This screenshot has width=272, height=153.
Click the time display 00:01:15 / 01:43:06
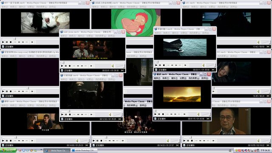click(x=196, y=119)
